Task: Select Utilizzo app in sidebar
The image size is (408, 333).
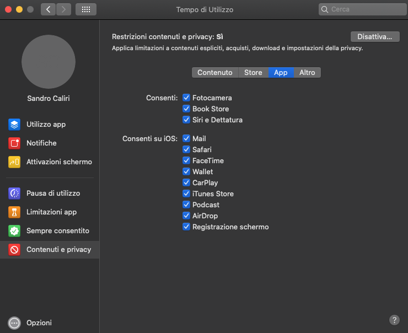Action: point(50,125)
